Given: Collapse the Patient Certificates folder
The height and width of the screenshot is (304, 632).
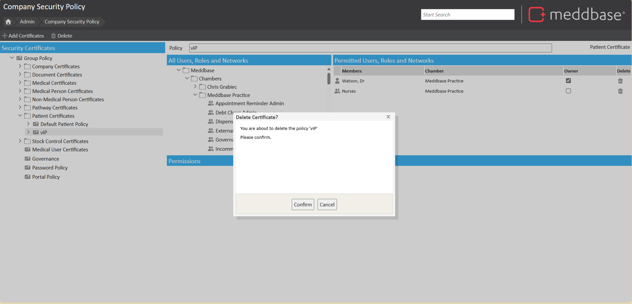Looking at the screenshot, I should coord(20,116).
